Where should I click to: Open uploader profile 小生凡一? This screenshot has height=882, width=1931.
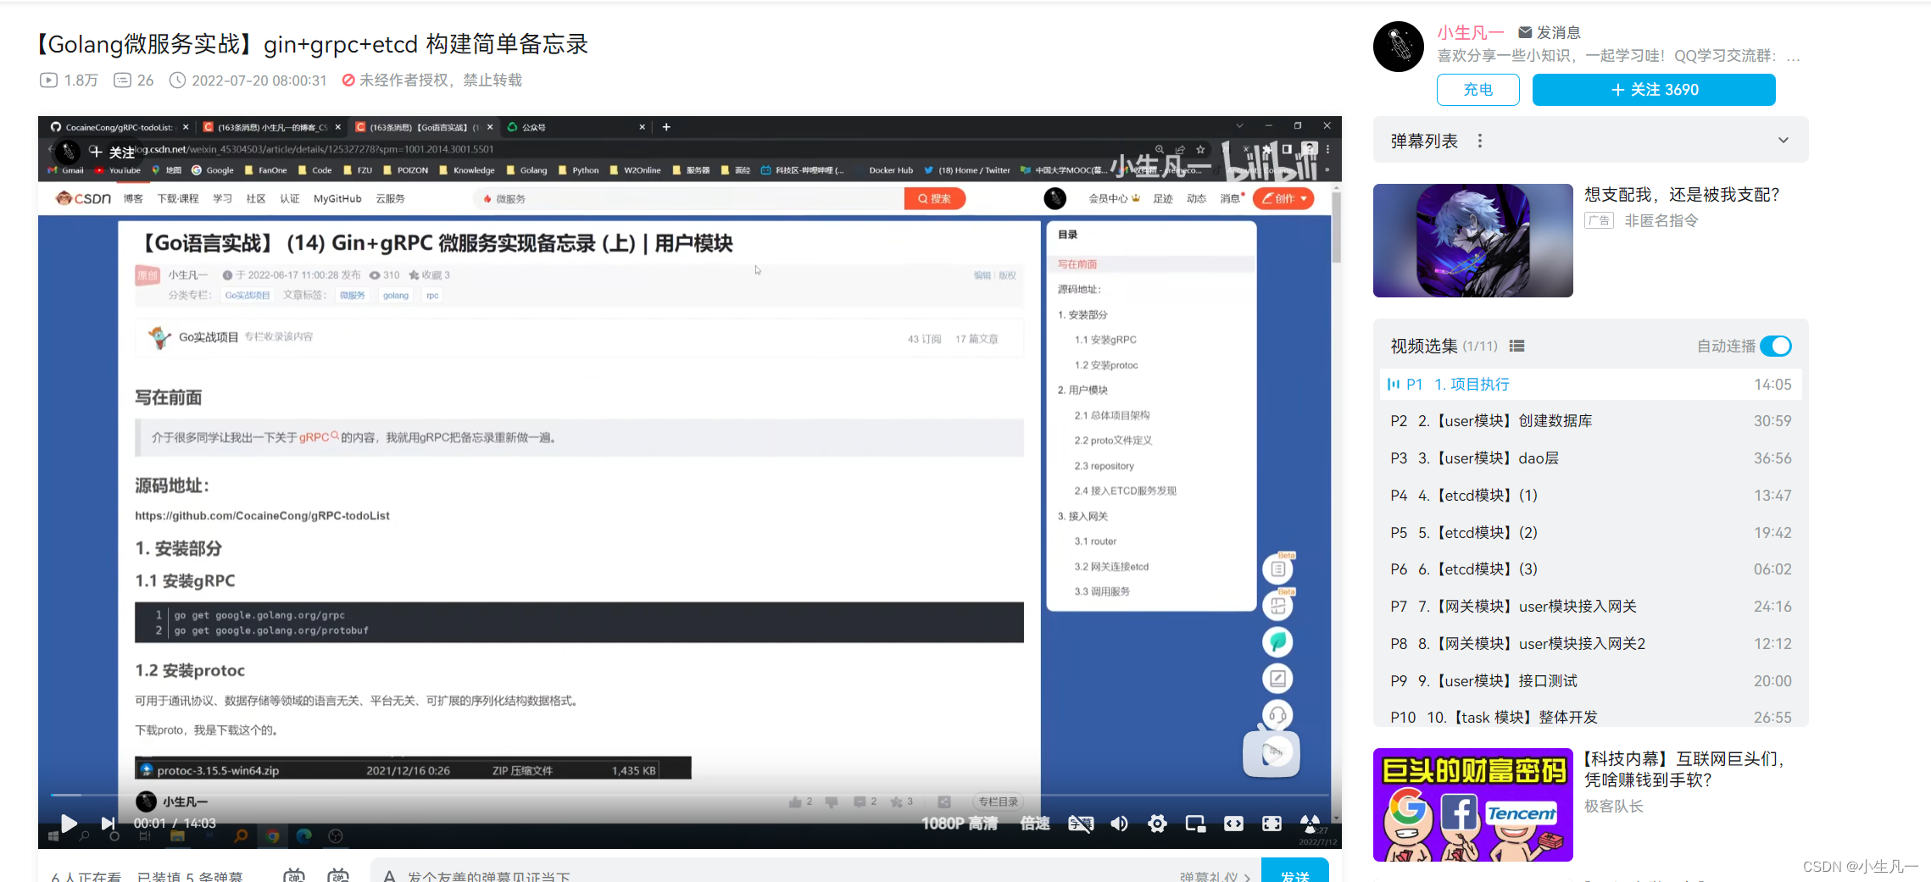point(1471,32)
